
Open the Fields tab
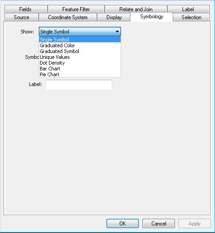(26, 9)
